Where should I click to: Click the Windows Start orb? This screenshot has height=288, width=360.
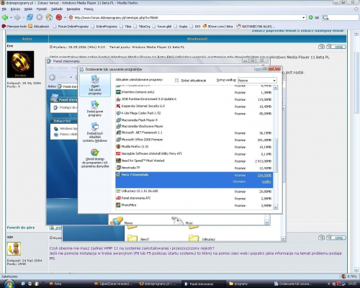tap(9, 284)
